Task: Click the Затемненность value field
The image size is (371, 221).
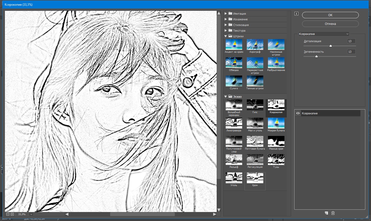Action: pyautogui.click(x=351, y=52)
